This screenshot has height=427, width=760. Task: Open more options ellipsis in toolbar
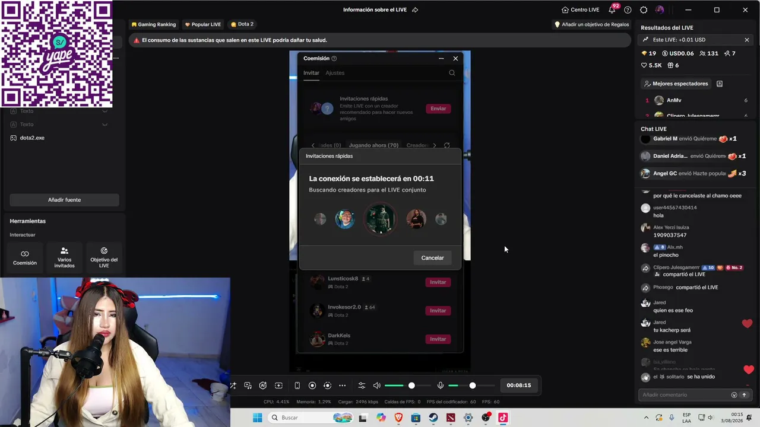pyautogui.click(x=342, y=385)
